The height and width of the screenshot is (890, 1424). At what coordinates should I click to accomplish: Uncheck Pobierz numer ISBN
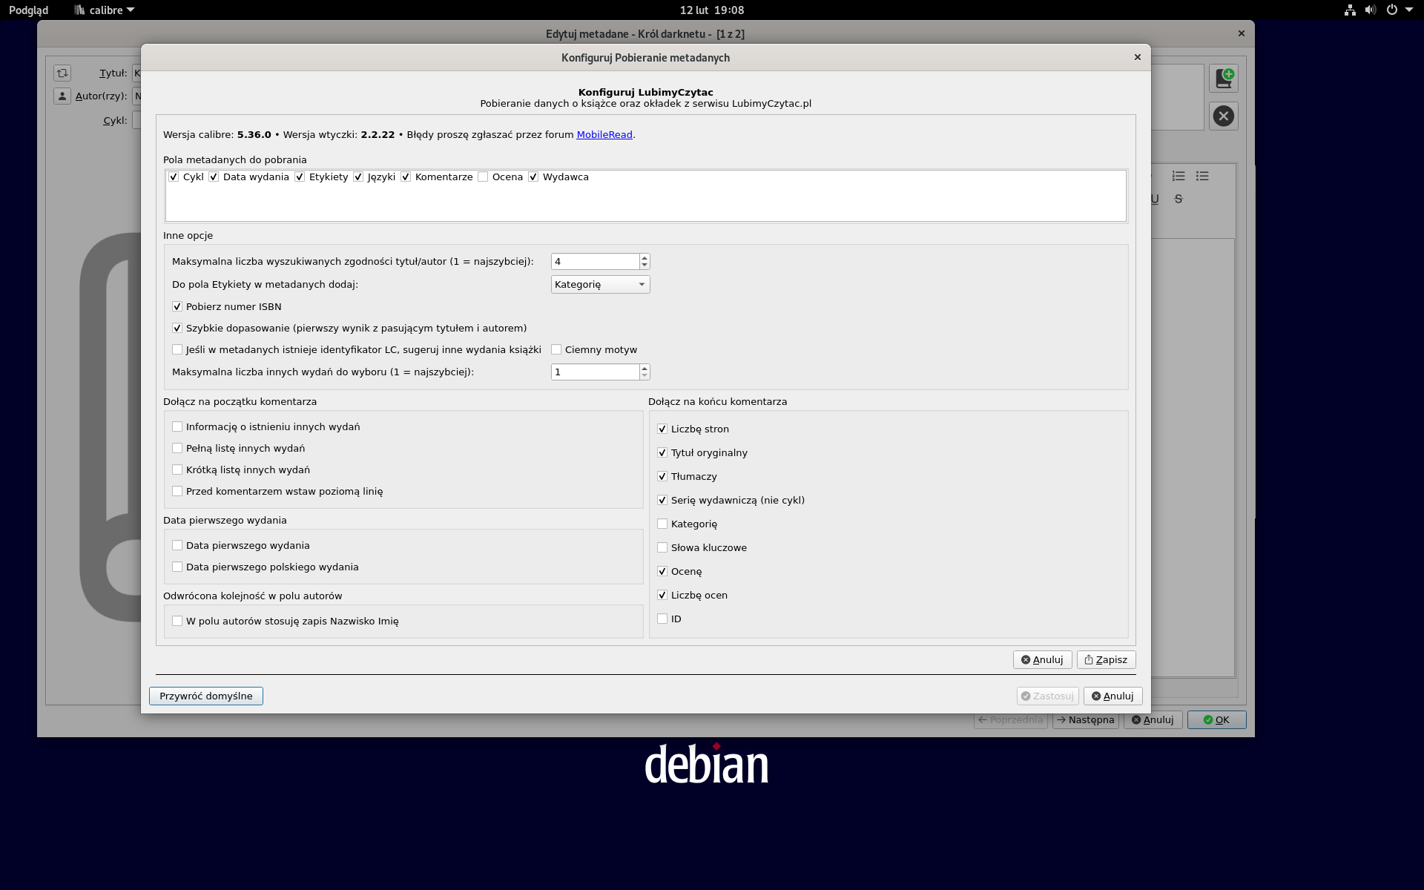tap(177, 306)
